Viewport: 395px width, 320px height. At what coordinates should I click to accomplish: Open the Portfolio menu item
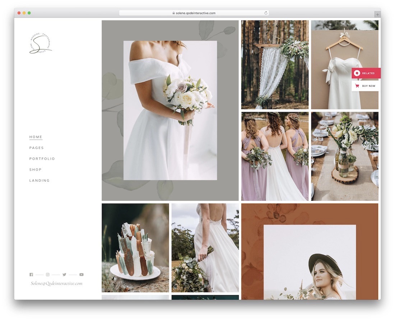pos(42,158)
